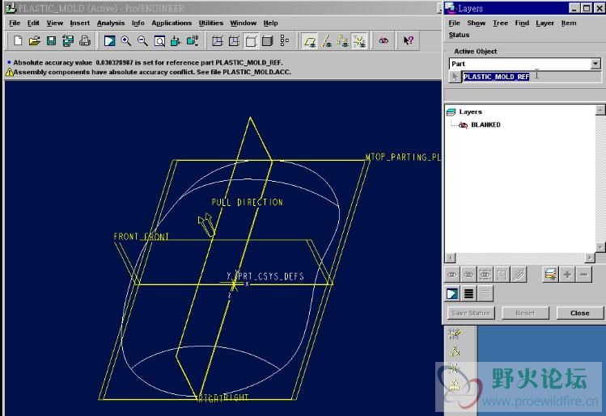Print with the printer icon

(85, 40)
